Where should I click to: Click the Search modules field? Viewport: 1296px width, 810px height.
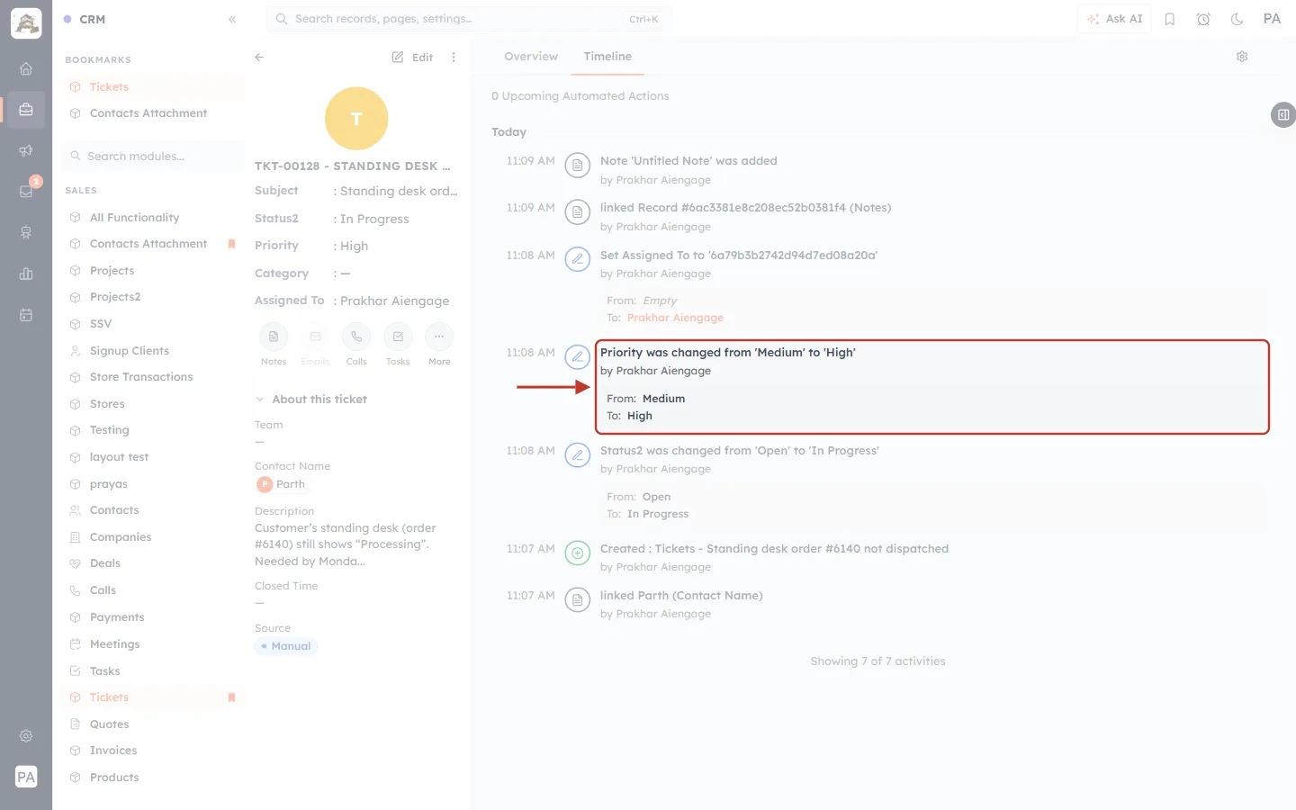[x=153, y=156]
